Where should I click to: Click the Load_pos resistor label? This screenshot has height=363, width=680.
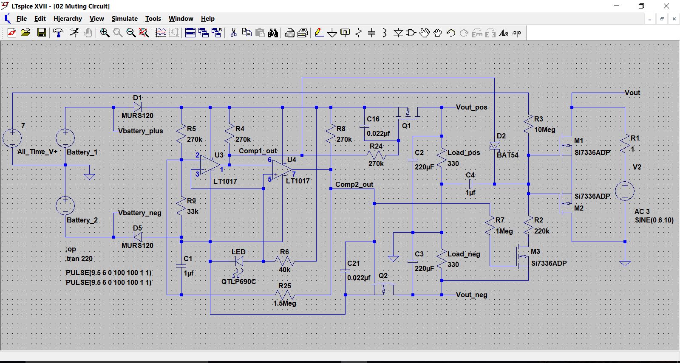[464, 152]
